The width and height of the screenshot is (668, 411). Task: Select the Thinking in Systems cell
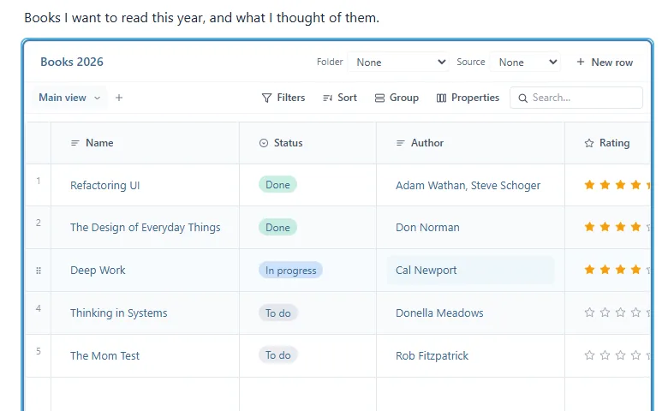145,313
